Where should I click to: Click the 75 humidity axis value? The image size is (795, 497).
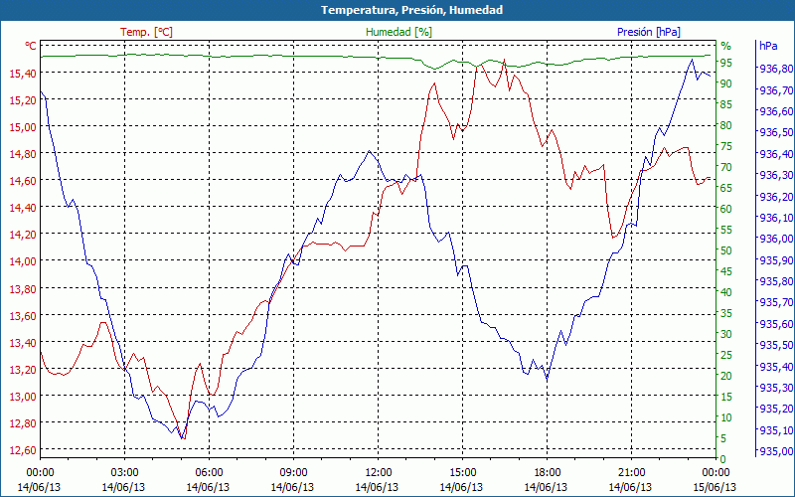coord(726,146)
